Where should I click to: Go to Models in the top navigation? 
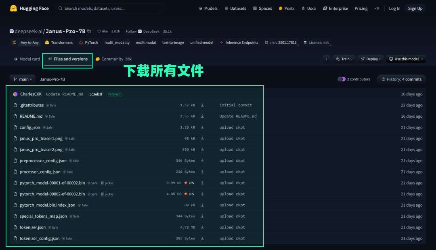click(x=208, y=8)
